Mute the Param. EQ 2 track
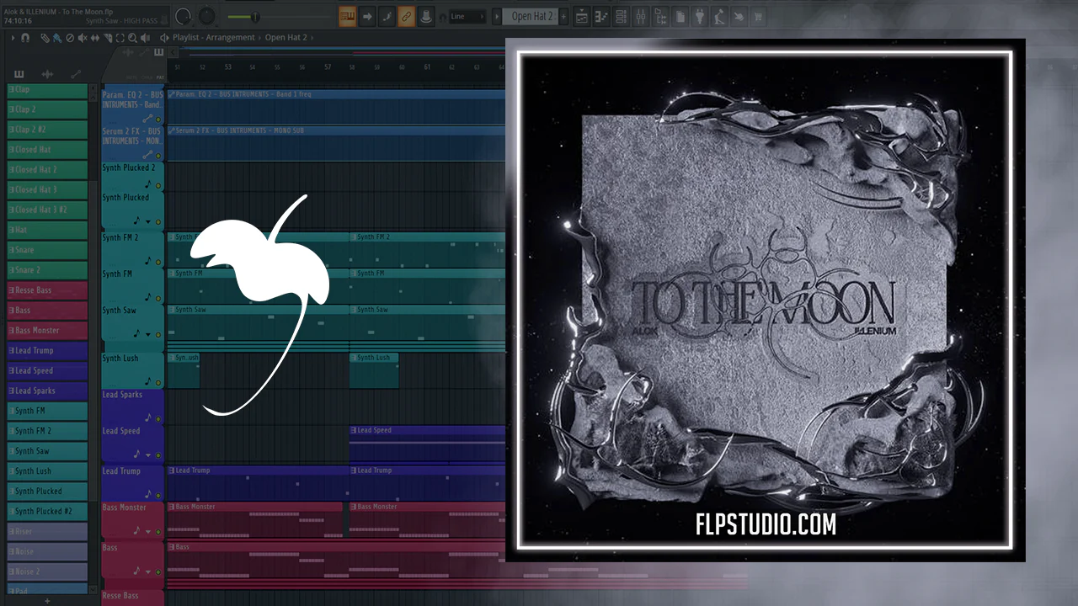The image size is (1078, 606). tap(158, 119)
